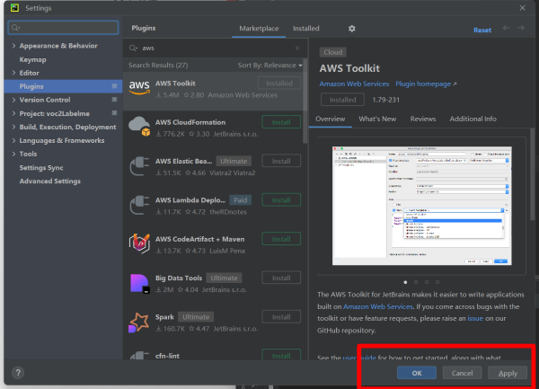Click the plugin search field with 'aws'
539x389 pixels.
[x=216, y=48]
